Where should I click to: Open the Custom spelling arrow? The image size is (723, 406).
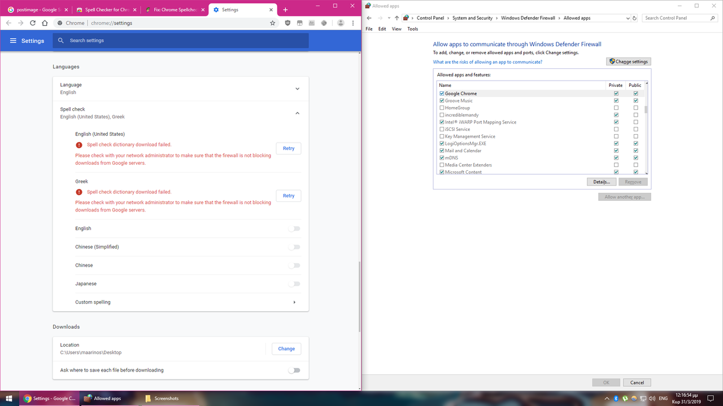coord(294,302)
